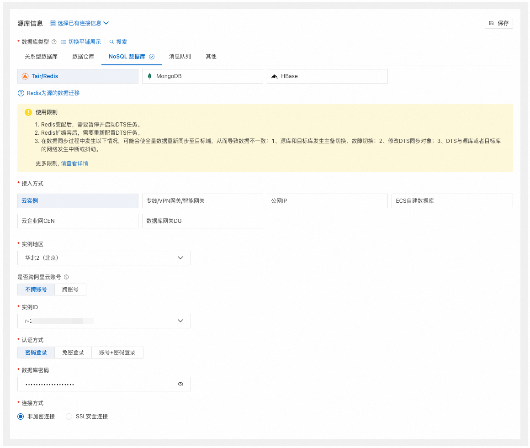Switch to NoSQL 数据库 tab
Viewport: 530px width, 448px height.
(132, 57)
